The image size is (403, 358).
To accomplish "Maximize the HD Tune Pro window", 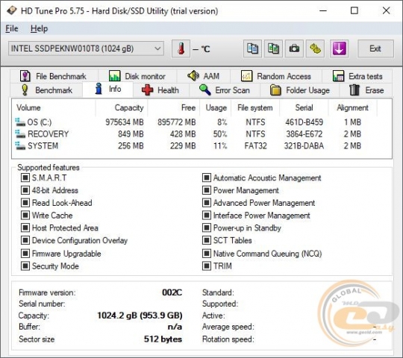I will click(x=354, y=10).
